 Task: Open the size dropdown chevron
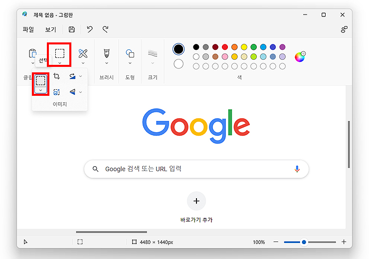click(x=153, y=63)
